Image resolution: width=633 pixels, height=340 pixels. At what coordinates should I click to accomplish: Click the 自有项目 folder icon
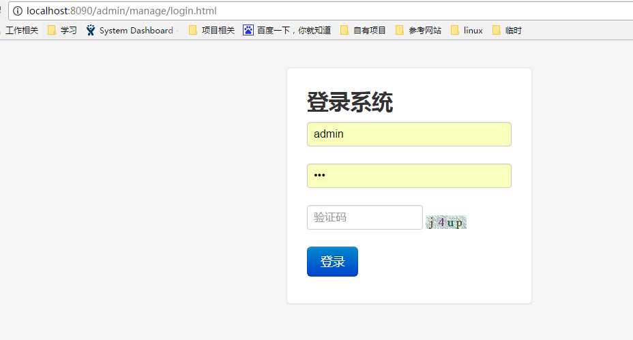tap(344, 30)
